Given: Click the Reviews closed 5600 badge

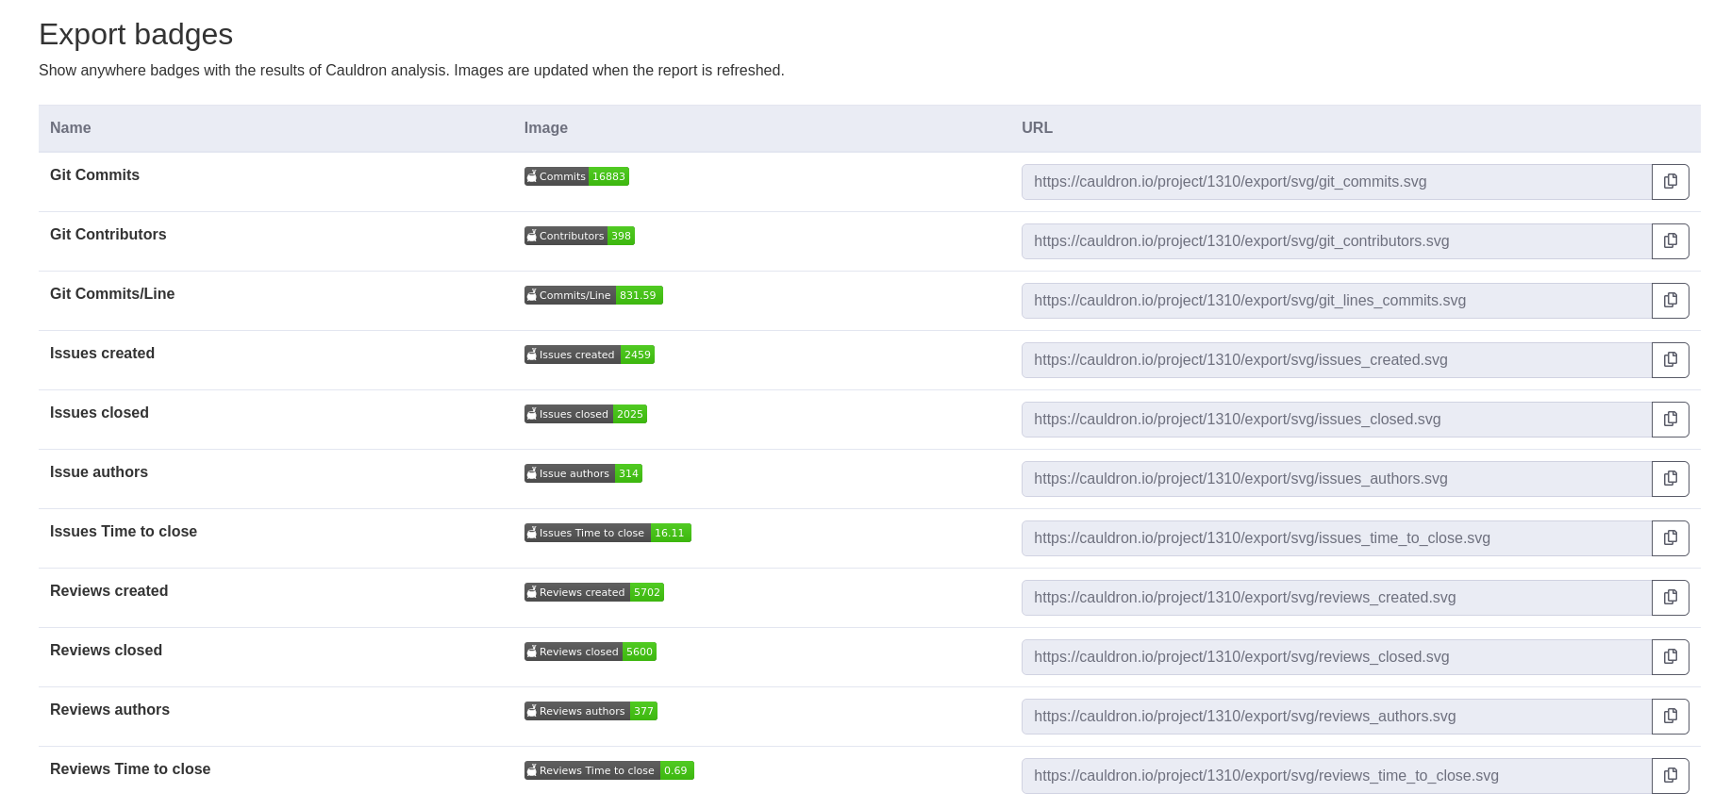Looking at the screenshot, I should 591,652.
